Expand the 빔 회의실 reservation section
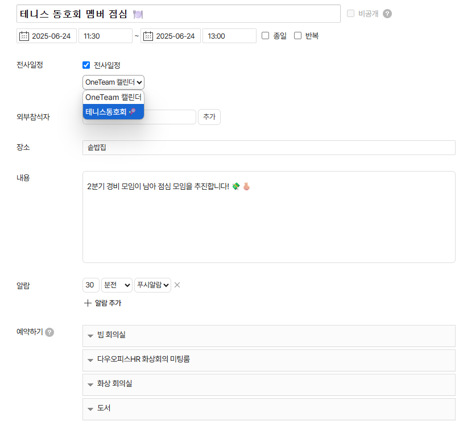This screenshot has height=430, width=463. coord(268,336)
